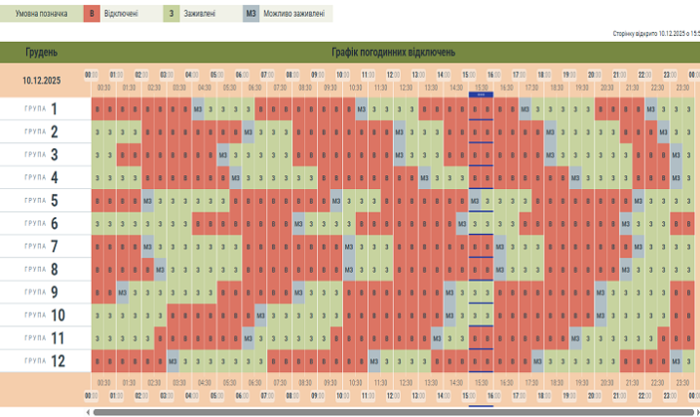
Task: Click the 20:00 hour label in top header
Action: pyautogui.click(x=596, y=74)
